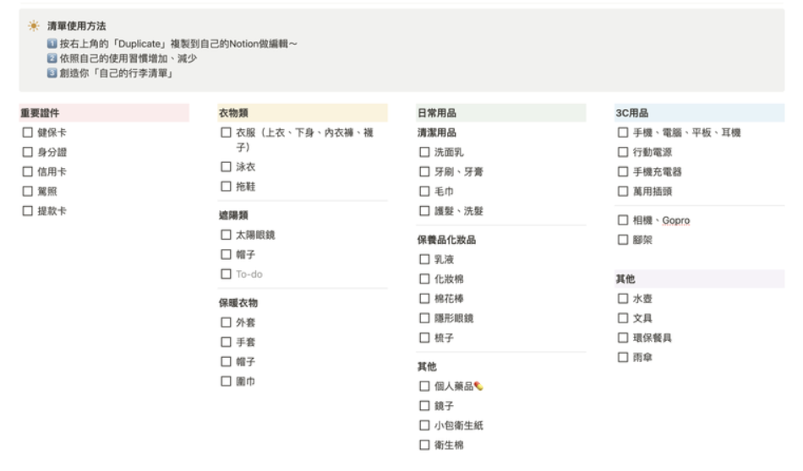Check the 行動電源 checkbox
The width and height of the screenshot is (803, 471).
pos(623,152)
